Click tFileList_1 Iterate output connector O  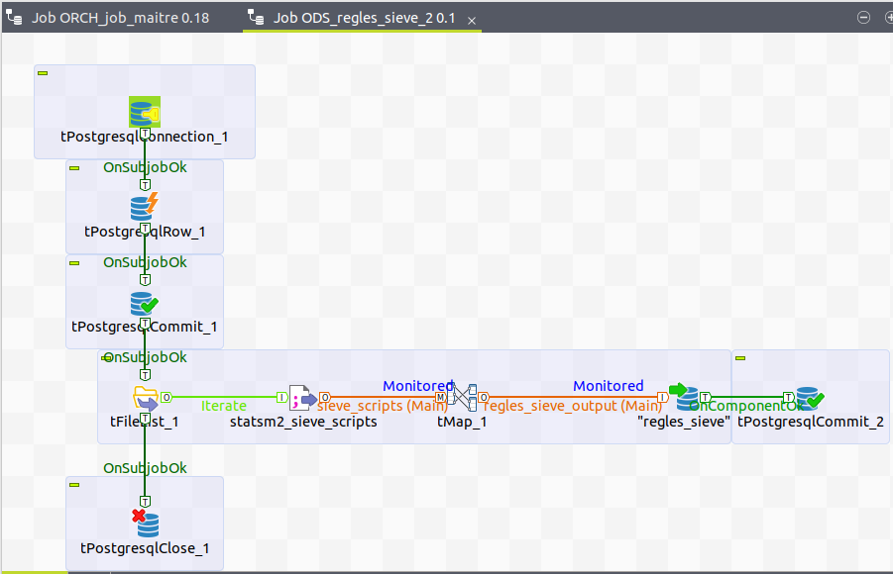point(167,397)
